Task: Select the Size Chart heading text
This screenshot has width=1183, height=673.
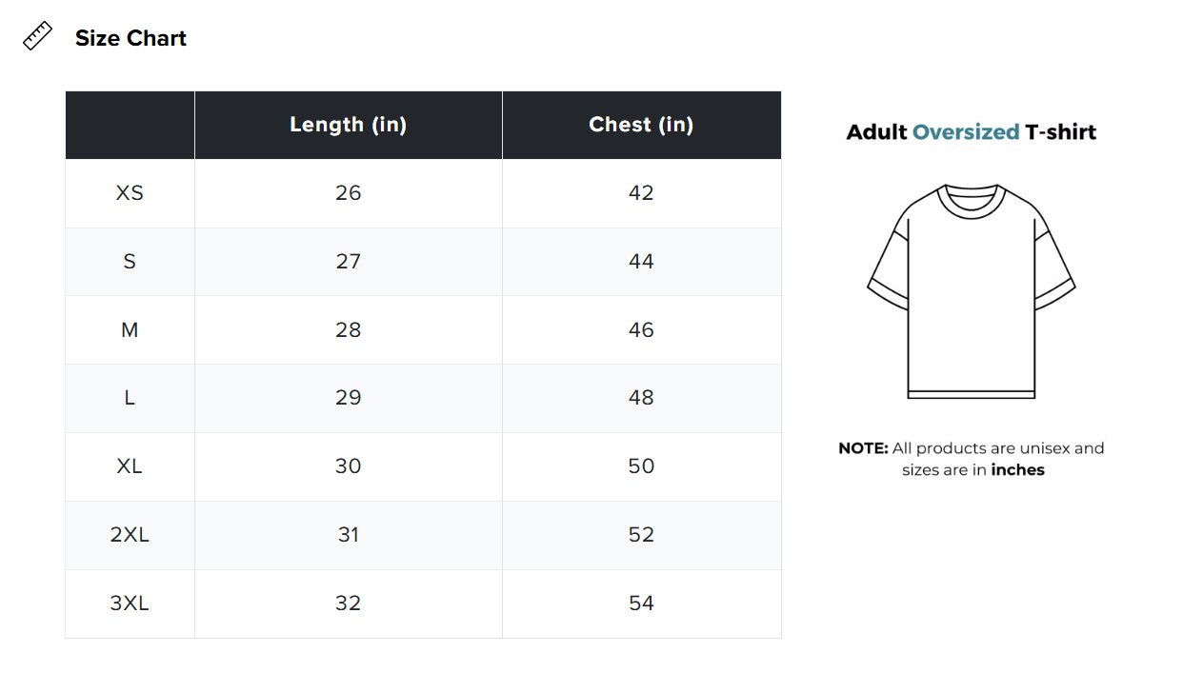Action: tap(130, 38)
